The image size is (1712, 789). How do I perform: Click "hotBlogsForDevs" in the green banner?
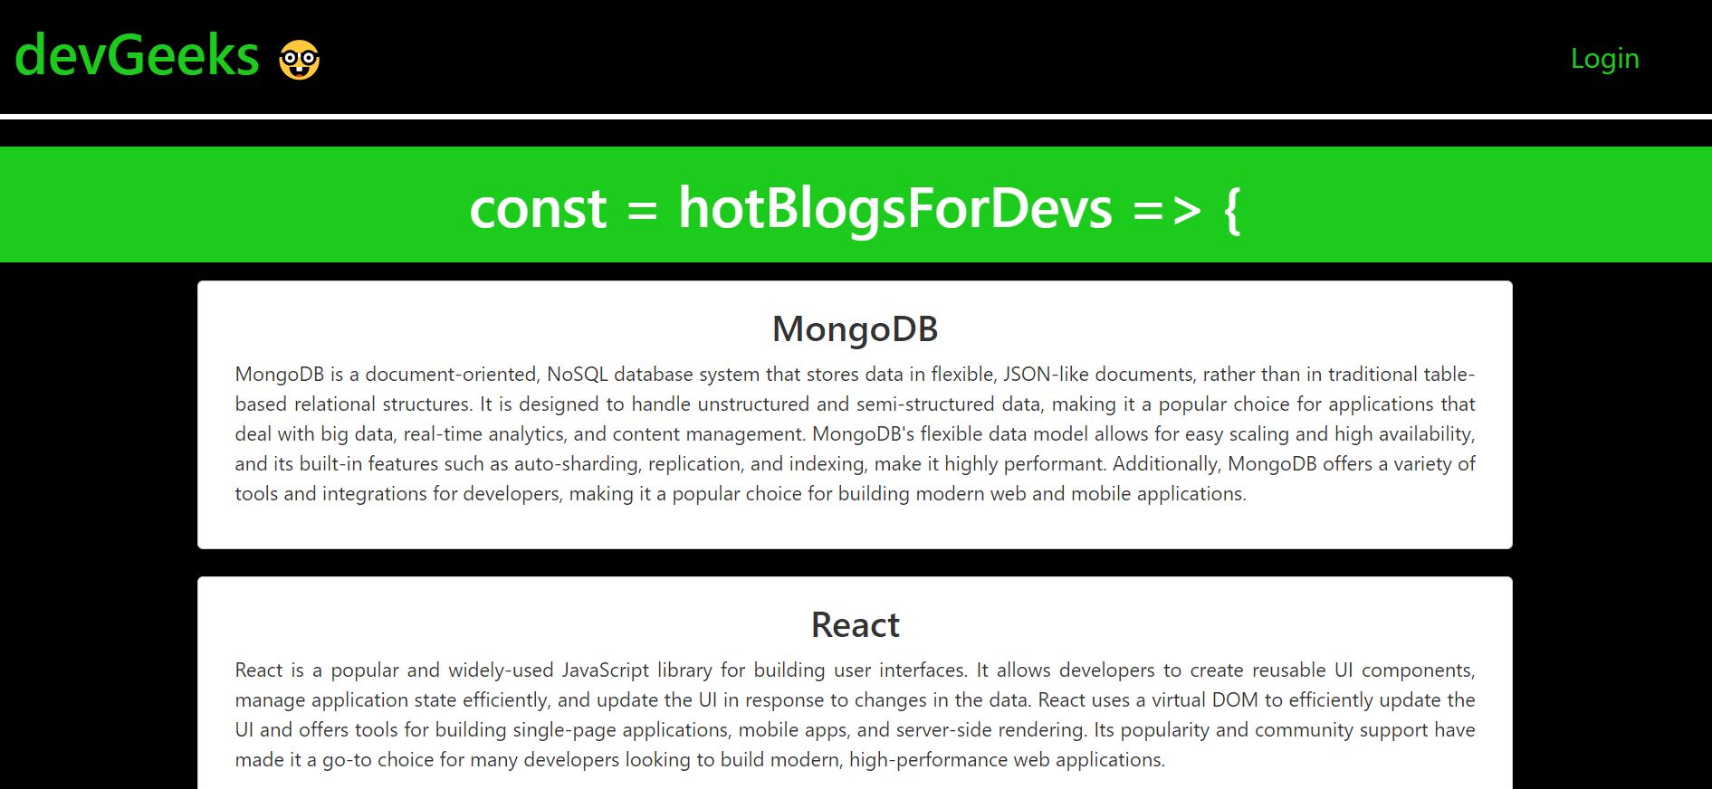[x=895, y=207]
